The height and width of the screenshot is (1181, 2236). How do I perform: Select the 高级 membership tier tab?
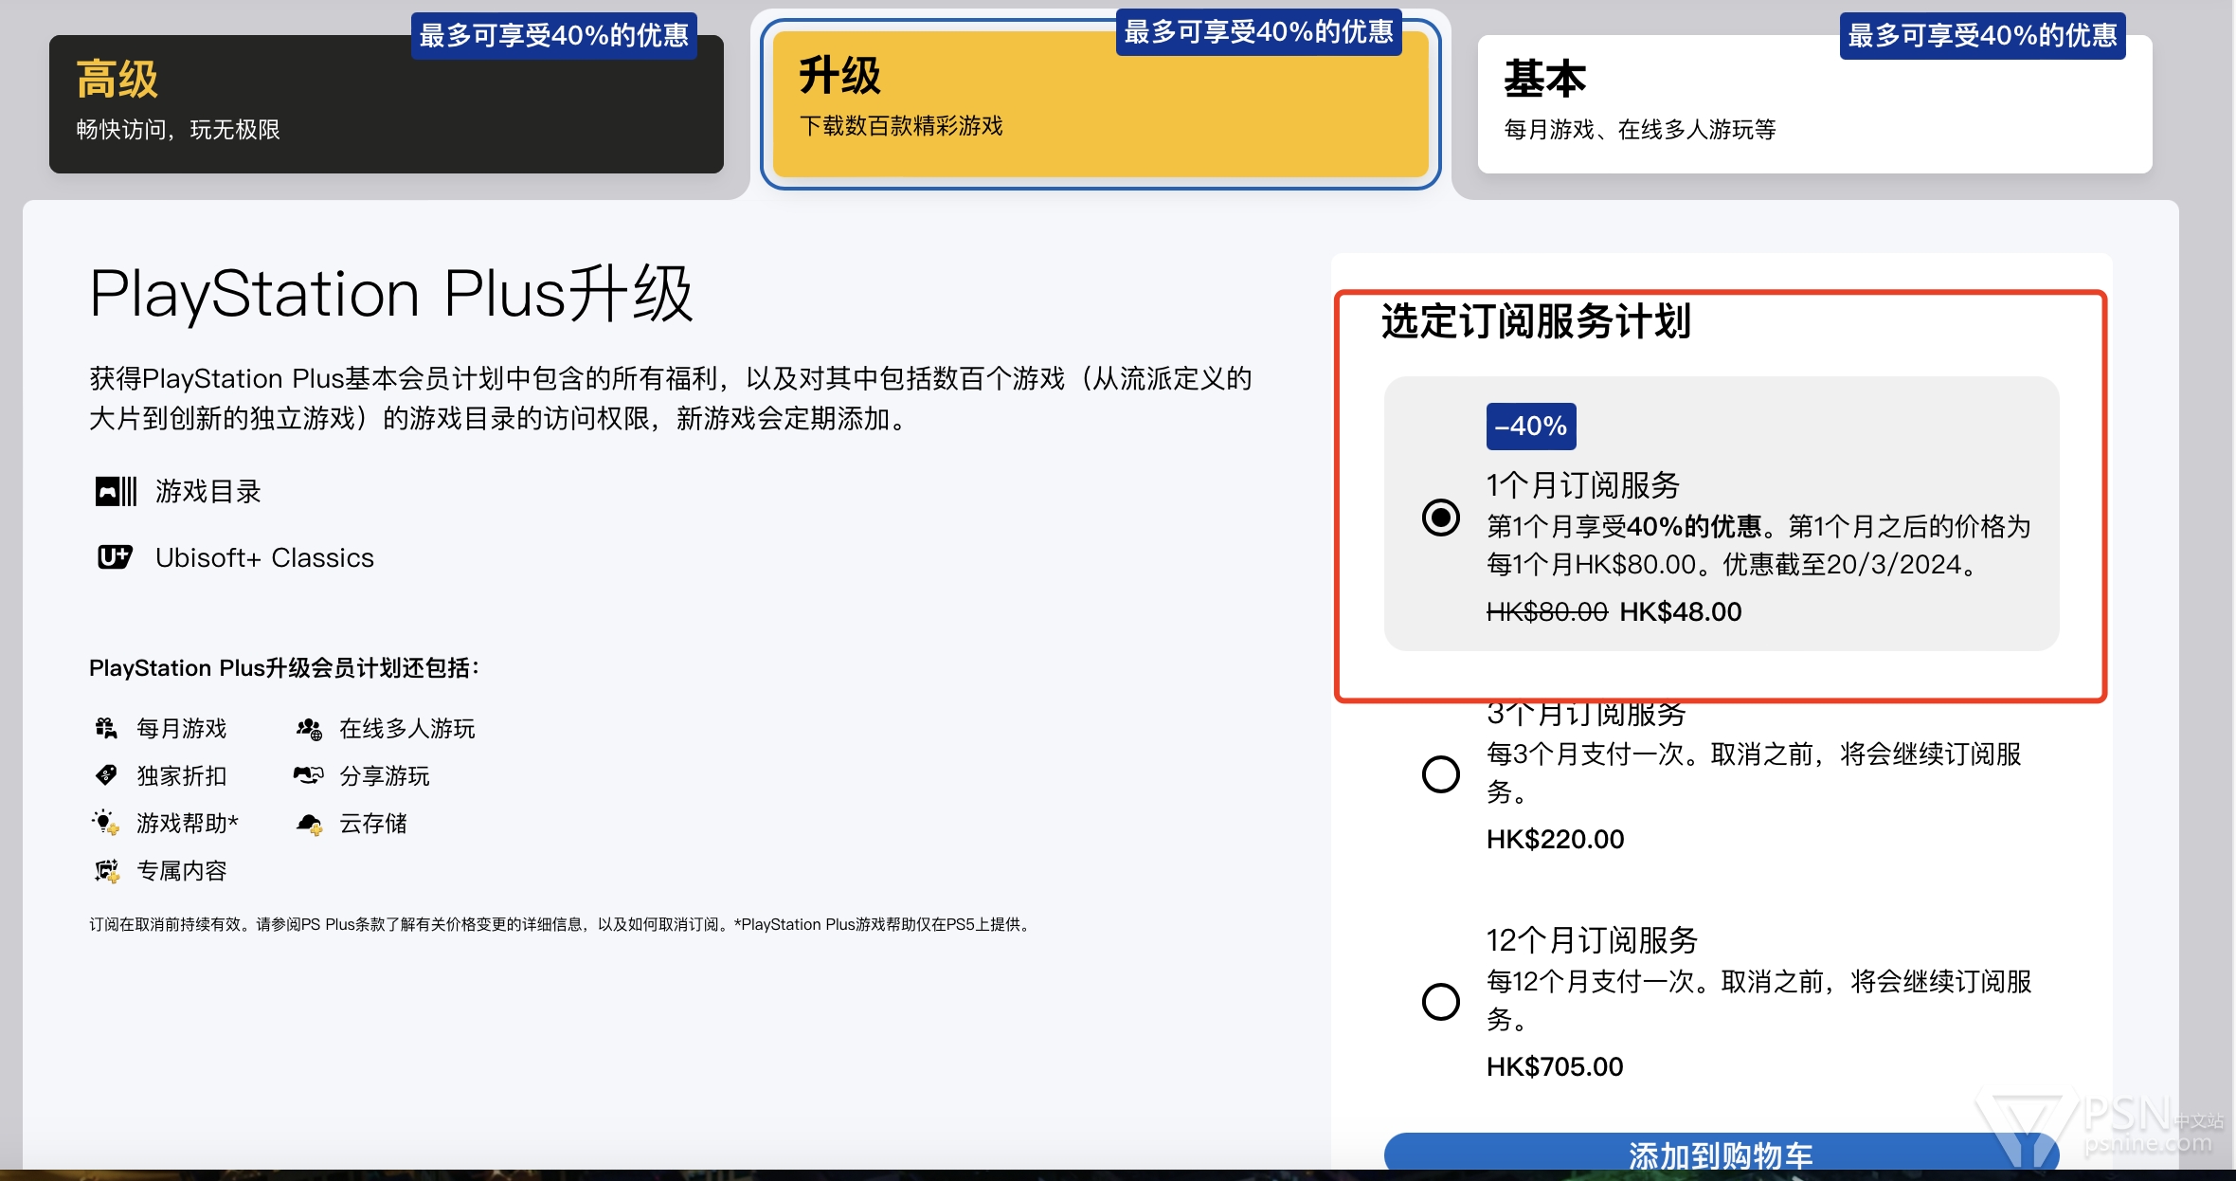click(386, 104)
